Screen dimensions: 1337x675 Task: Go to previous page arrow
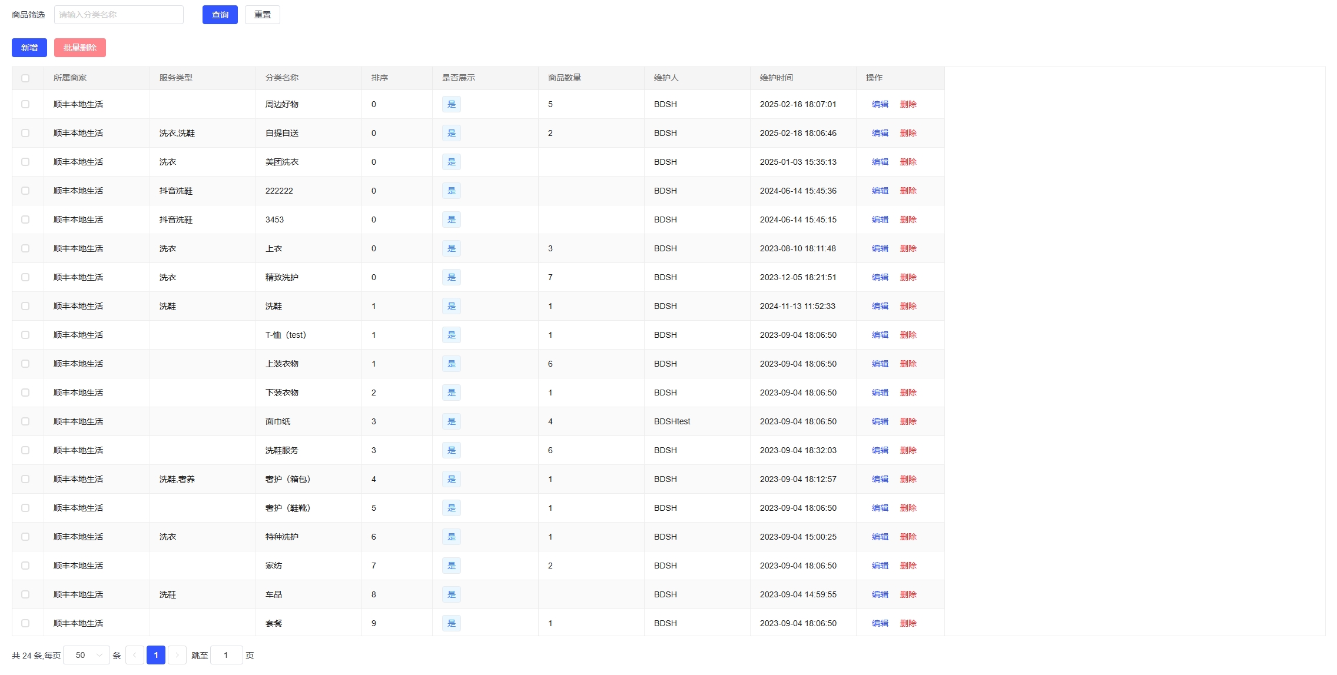click(x=134, y=655)
